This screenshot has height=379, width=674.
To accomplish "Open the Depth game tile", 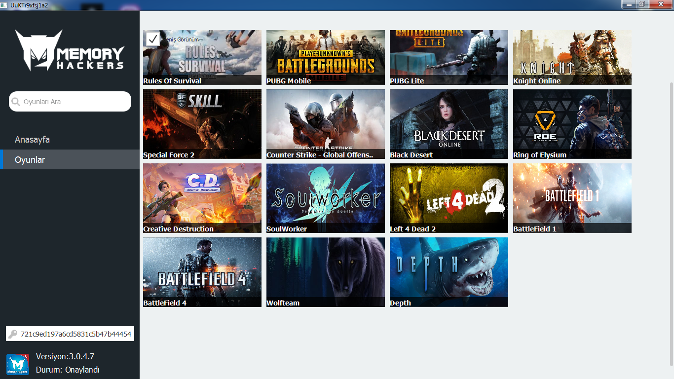I will tap(449, 272).
